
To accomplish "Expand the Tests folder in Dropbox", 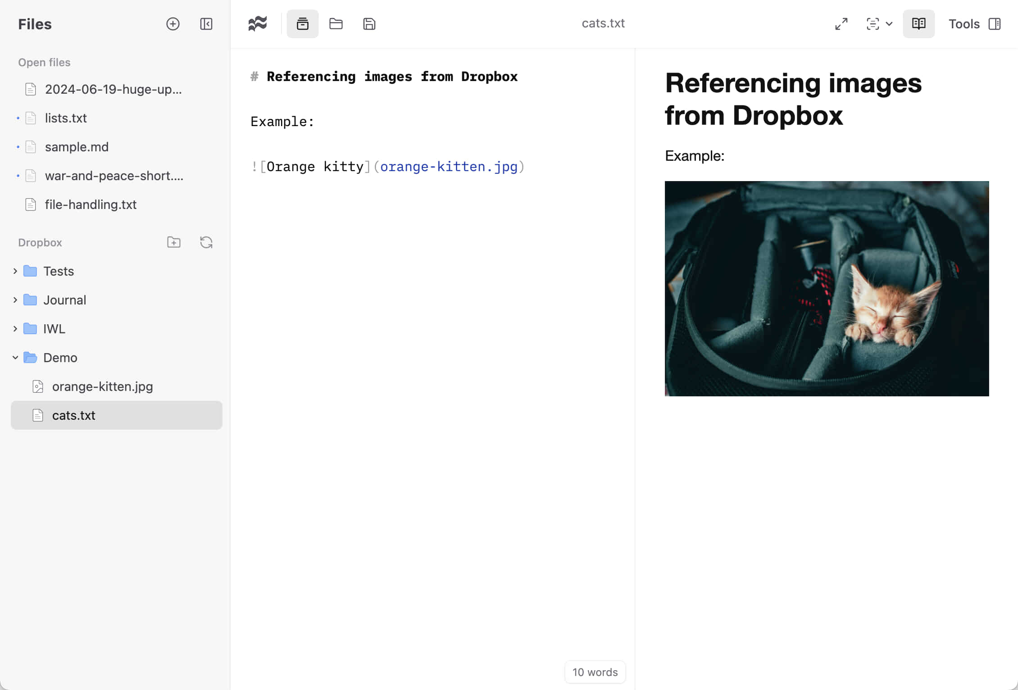I will tap(14, 271).
